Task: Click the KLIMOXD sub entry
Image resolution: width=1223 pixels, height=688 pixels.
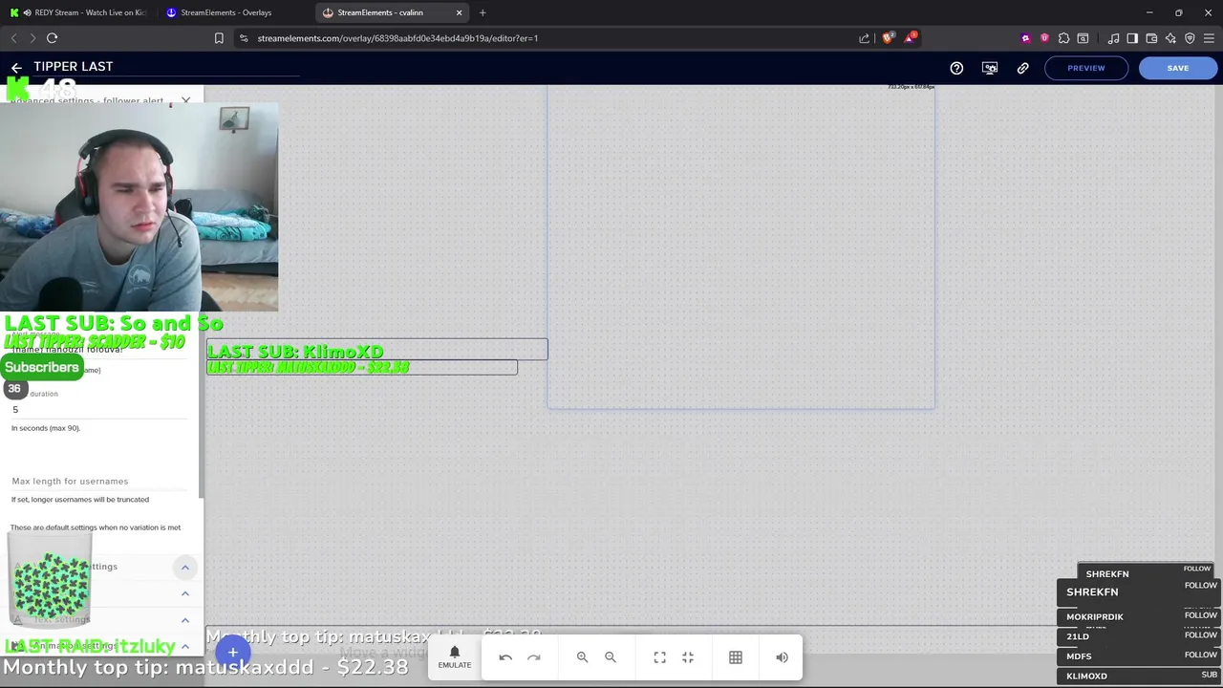Action: point(1138,676)
